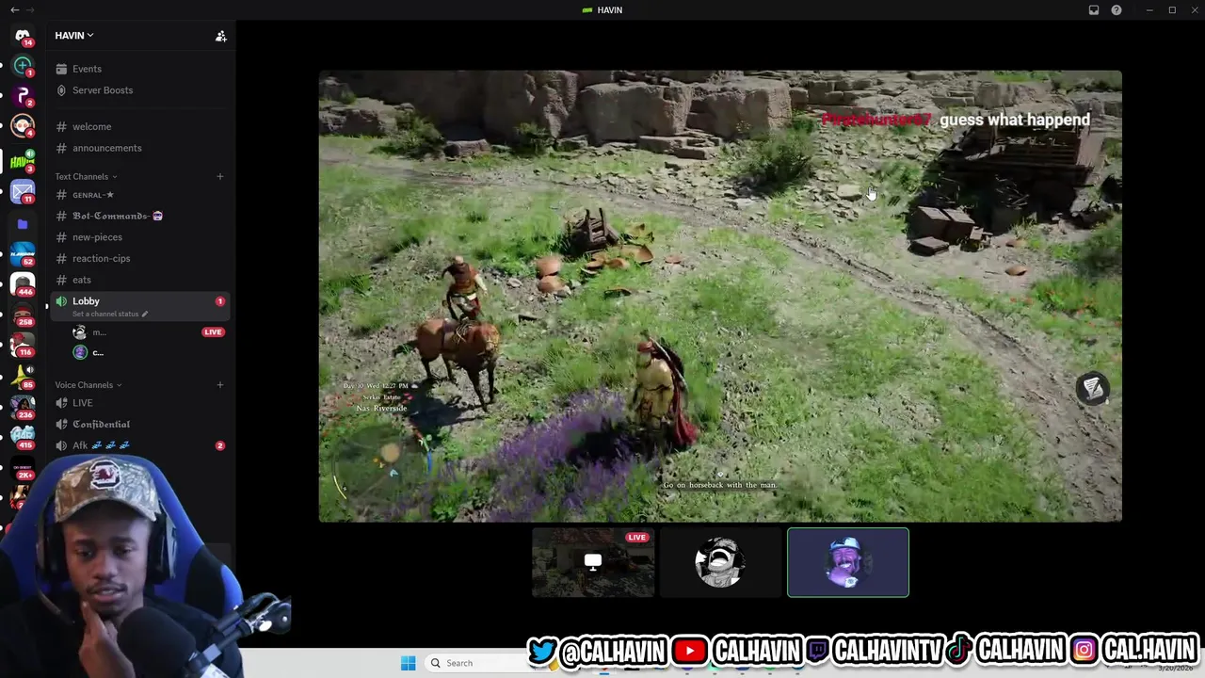Open the envelope server with badge 11
This screenshot has width=1205, height=678.
pyautogui.click(x=23, y=192)
